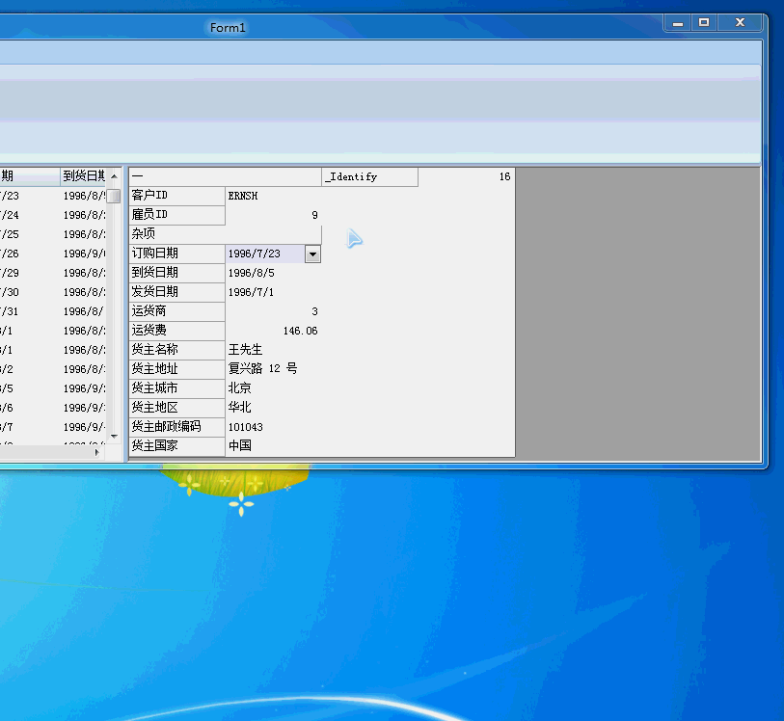Maximize the Form1 window
This screenshot has height=721, width=784.
[704, 23]
